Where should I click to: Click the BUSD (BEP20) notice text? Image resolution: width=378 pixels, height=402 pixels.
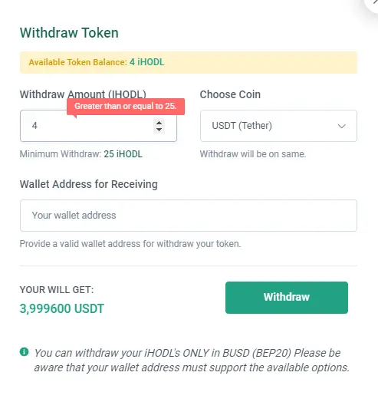point(192,361)
